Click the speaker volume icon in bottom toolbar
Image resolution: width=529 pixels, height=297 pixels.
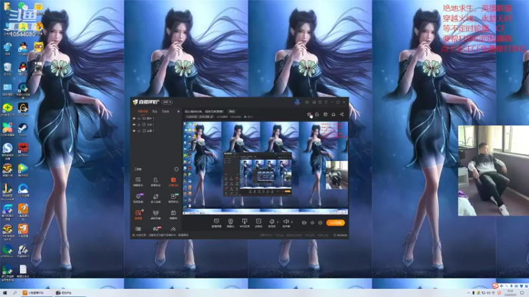pyautogui.click(x=286, y=222)
